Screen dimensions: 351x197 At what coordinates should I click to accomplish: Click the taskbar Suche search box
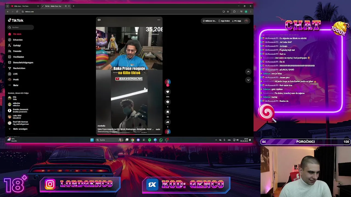109,140
